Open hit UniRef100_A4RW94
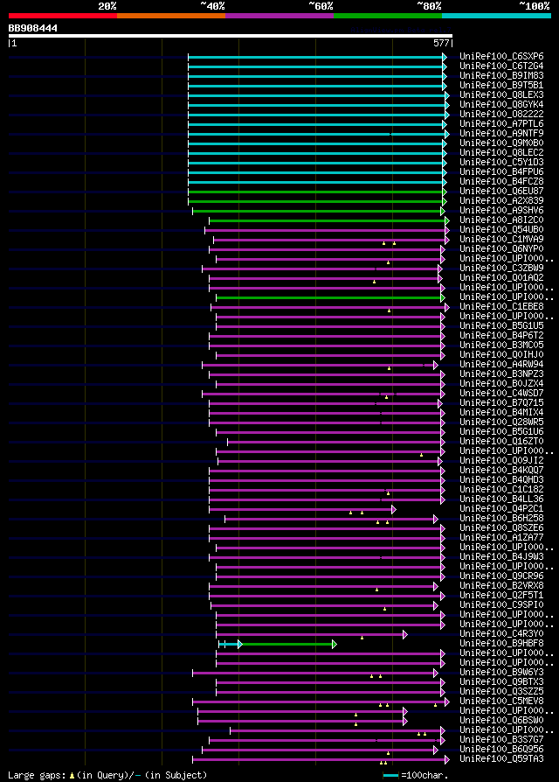The width and height of the screenshot is (559, 782). [x=501, y=365]
